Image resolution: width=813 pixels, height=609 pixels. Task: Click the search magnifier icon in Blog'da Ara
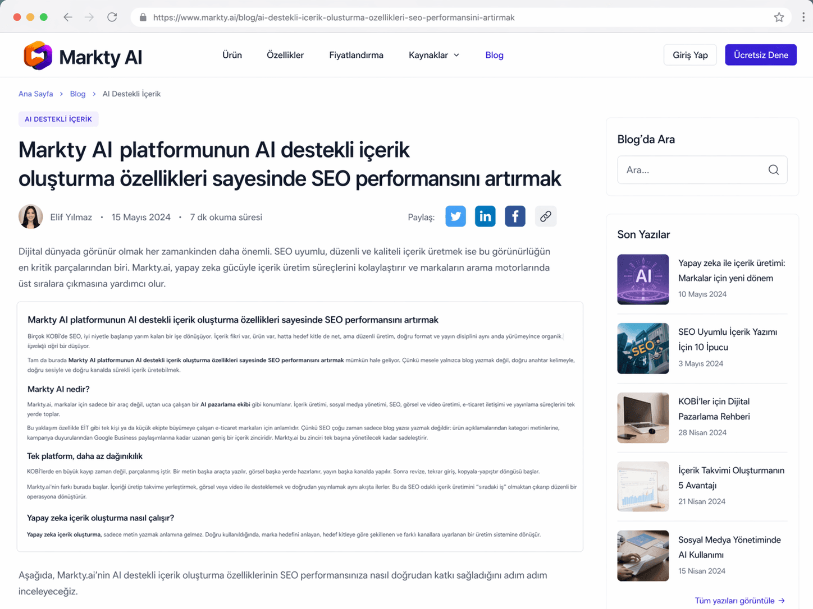point(773,170)
